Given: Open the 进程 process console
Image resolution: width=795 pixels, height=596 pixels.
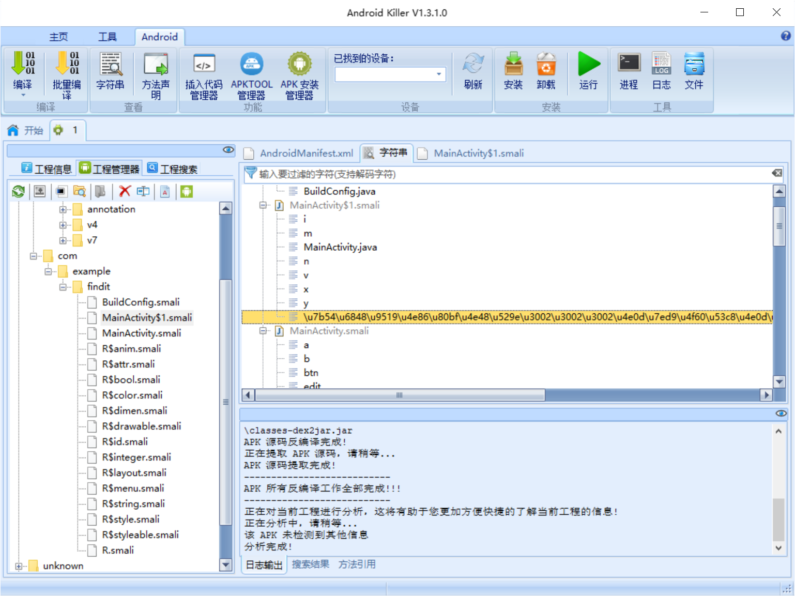Looking at the screenshot, I should coord(629,70).
